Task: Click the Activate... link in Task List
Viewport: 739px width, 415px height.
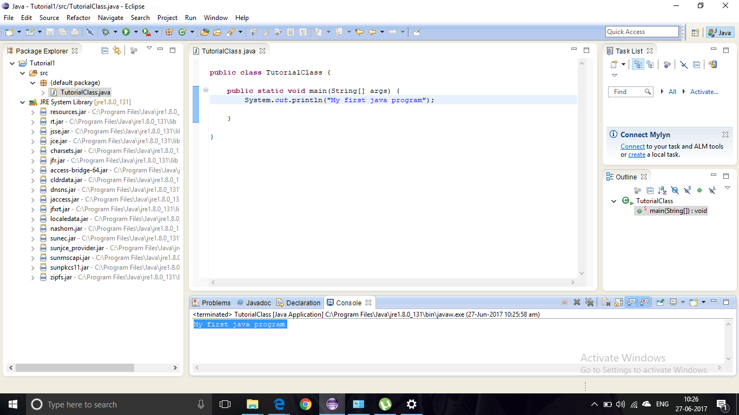Action: pyautogui.click(x=704, y=92)
